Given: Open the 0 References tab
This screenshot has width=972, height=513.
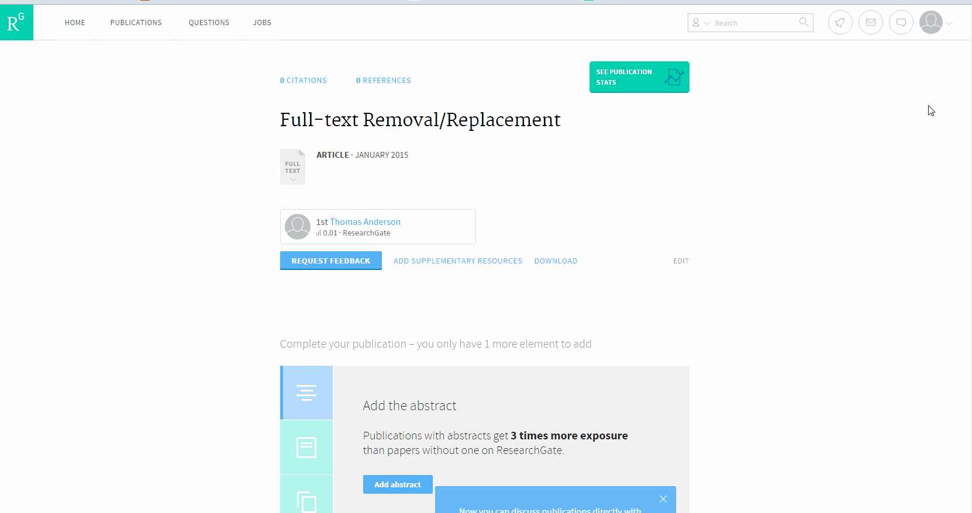Looking at the screenshot, I should pyautogui.click(x=383, y=81).
